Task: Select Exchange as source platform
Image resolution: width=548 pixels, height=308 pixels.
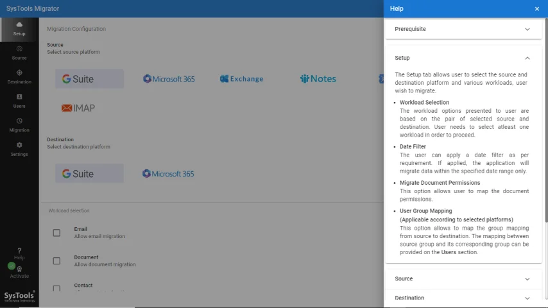Action: click(241, 79)
